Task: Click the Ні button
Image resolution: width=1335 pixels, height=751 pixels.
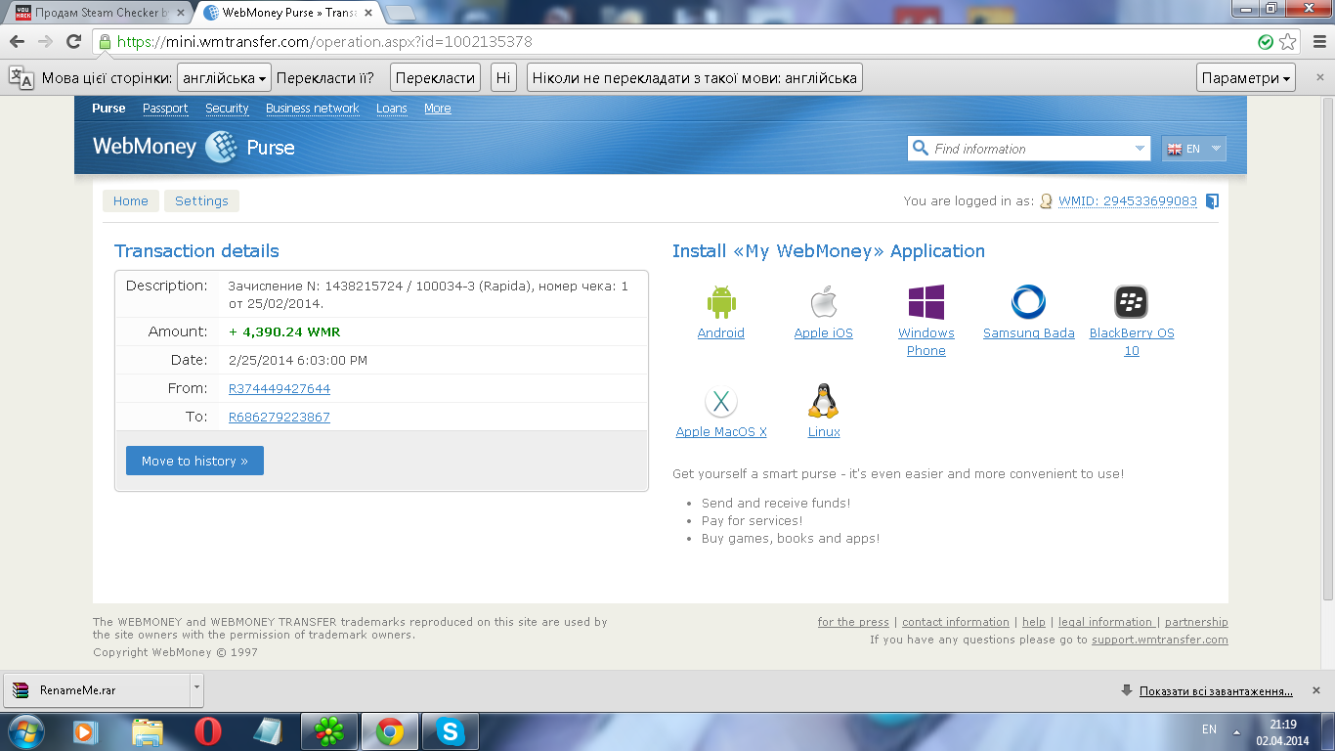Action: pyautogui.click(x=502, y=78)
